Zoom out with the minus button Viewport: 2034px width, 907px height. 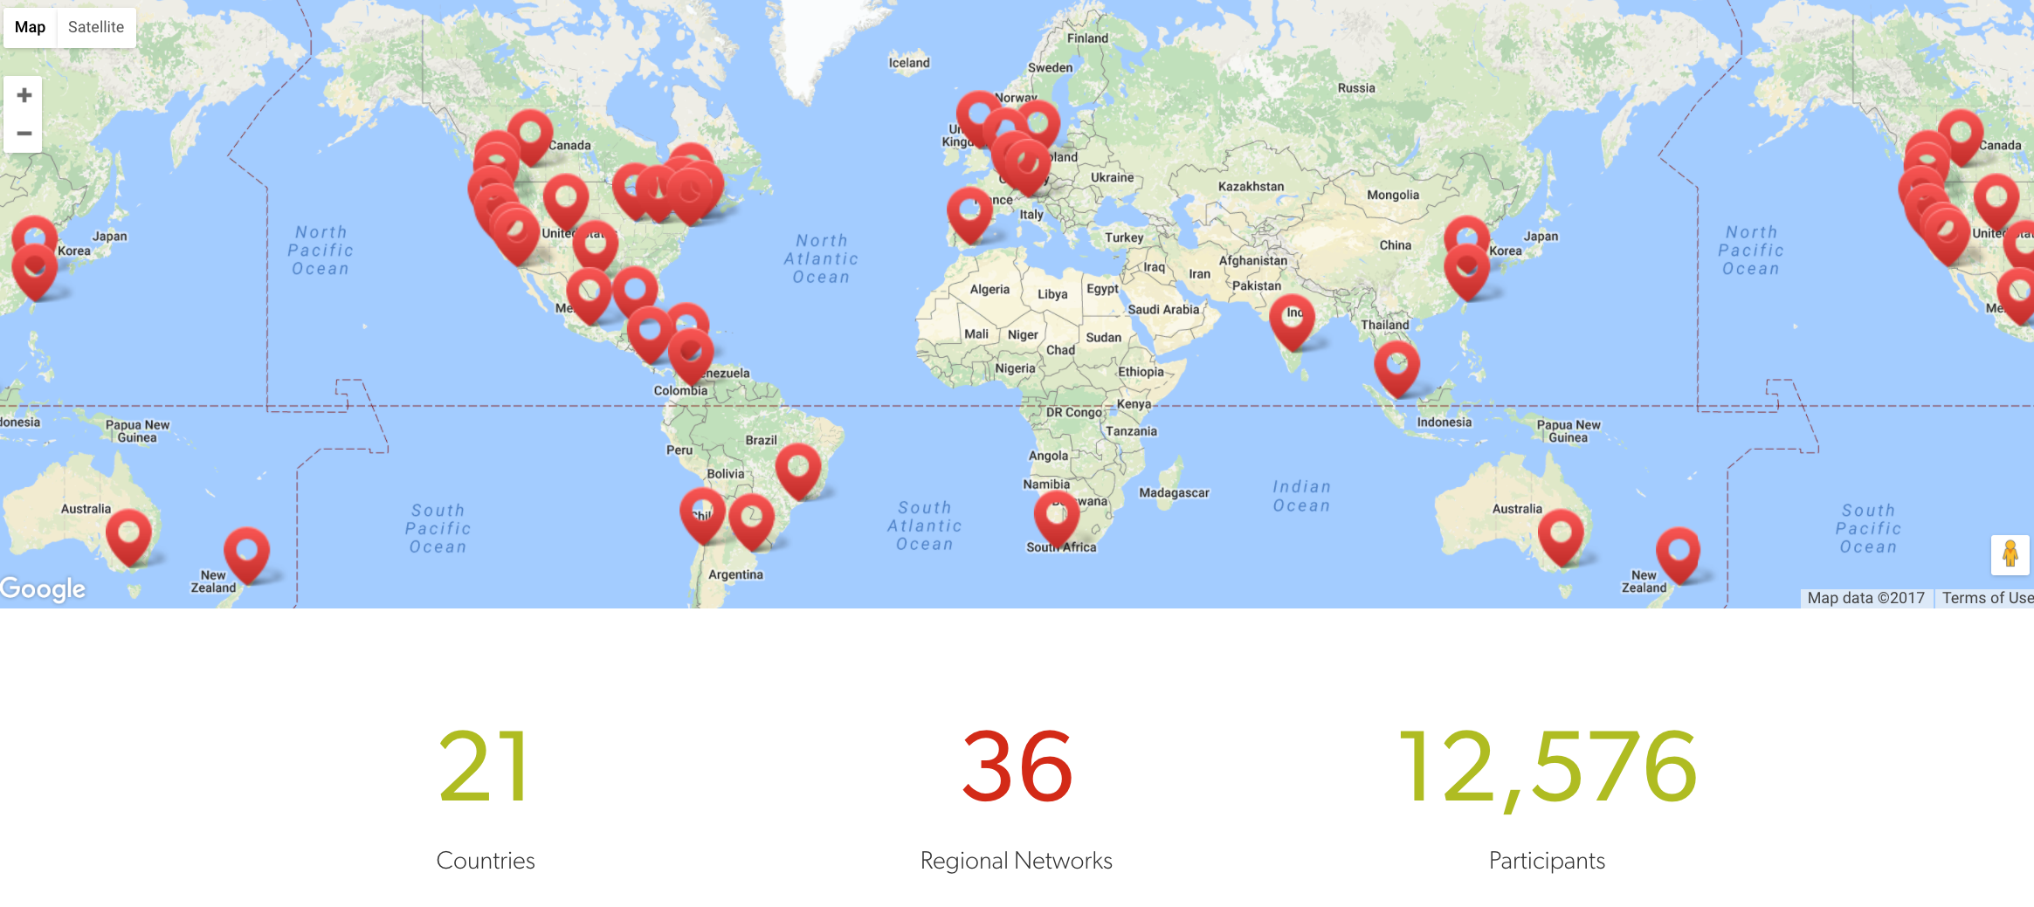pyautogui.click(x=24, y=134)
